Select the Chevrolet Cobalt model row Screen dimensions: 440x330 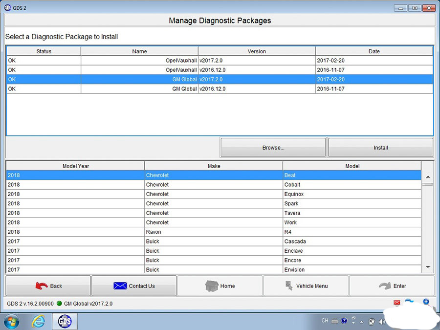pos(214,184)
